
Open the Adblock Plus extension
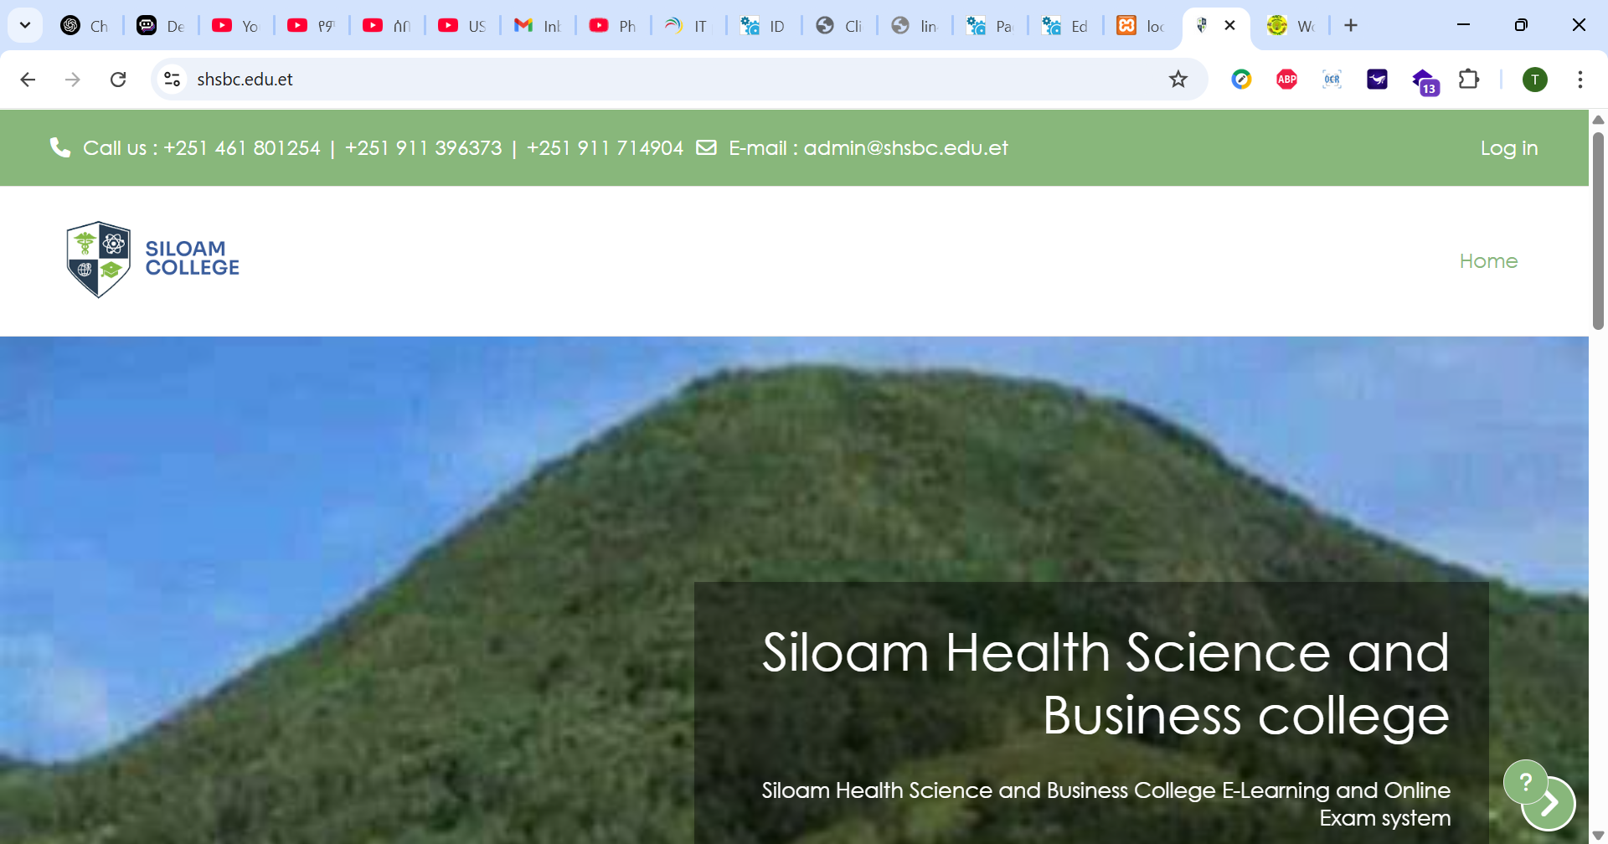point(1286,79)
